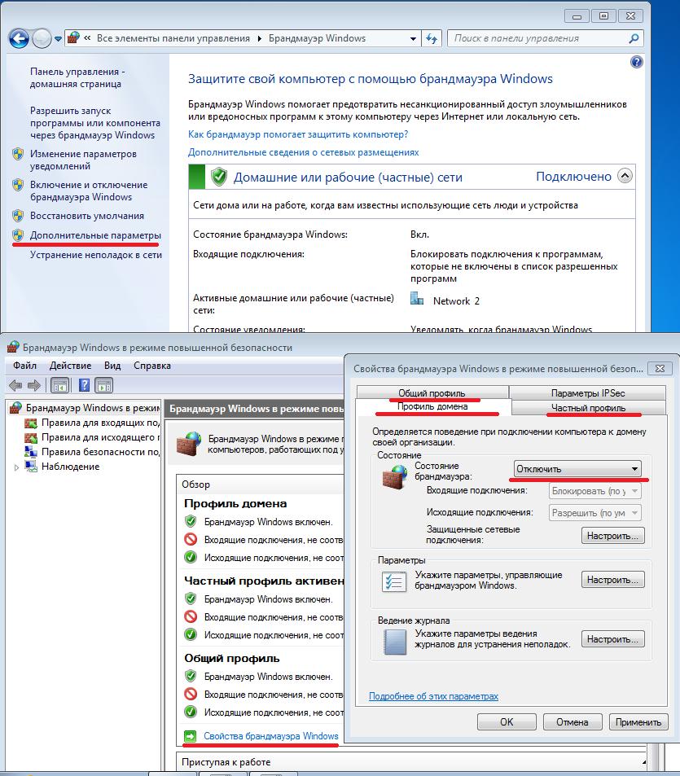Click 'Отмена' button in the dialog
Image resolution: width=680 pixels, height=776 pixels.
click(x=573, y=721)
